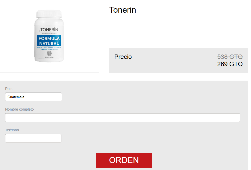251x170 pixels.
Task: Click the ingredients text under the blue label
Action: [49, 48]
